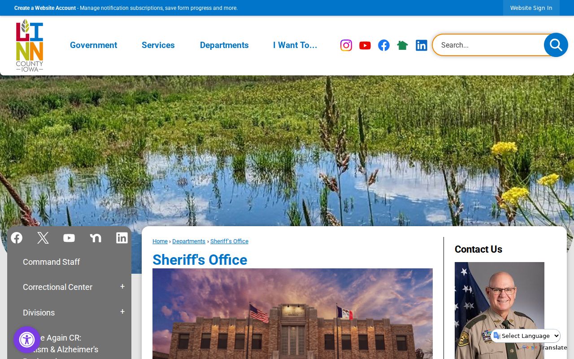Image resolution: width=574 pixels, height=359 pixels.
Task: Click the Sheriff's Office building photo
Action: (292, 314)
